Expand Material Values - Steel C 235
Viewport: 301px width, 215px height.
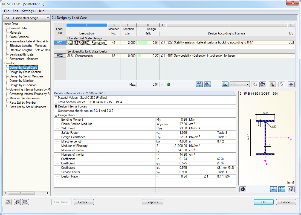pyautogui.click(x=56, y=98)
